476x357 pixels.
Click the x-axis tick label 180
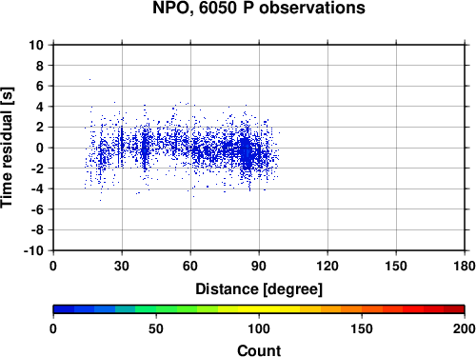[x=465, y=266]
